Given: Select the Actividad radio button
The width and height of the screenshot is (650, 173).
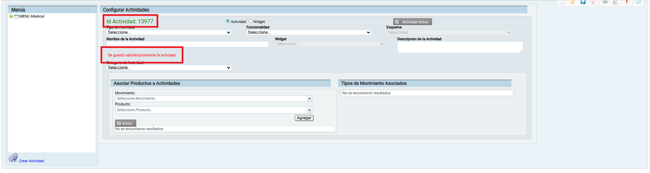Looking at the screenshot, I should click(x=228, y=21).
